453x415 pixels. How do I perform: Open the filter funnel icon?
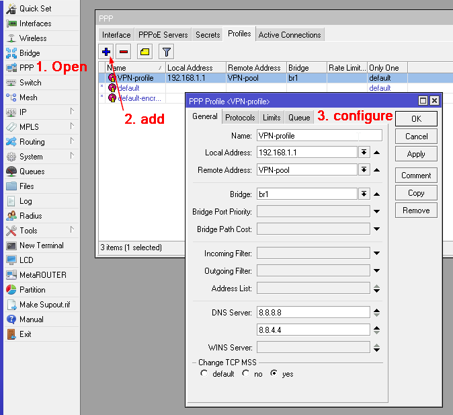click(166, 51)
